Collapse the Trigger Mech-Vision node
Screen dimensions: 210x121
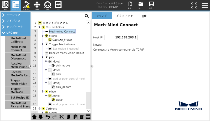(46, 44)
